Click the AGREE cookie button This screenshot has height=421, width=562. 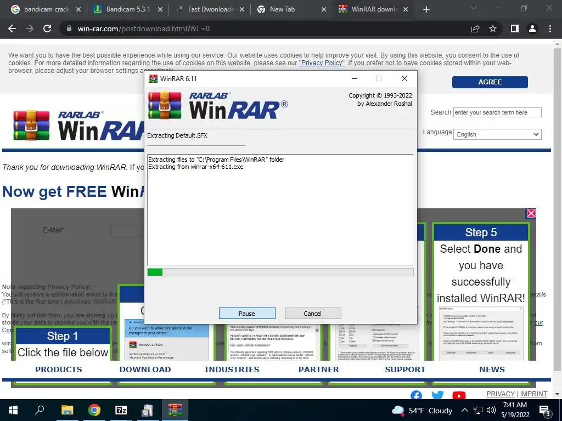point(490,82)
